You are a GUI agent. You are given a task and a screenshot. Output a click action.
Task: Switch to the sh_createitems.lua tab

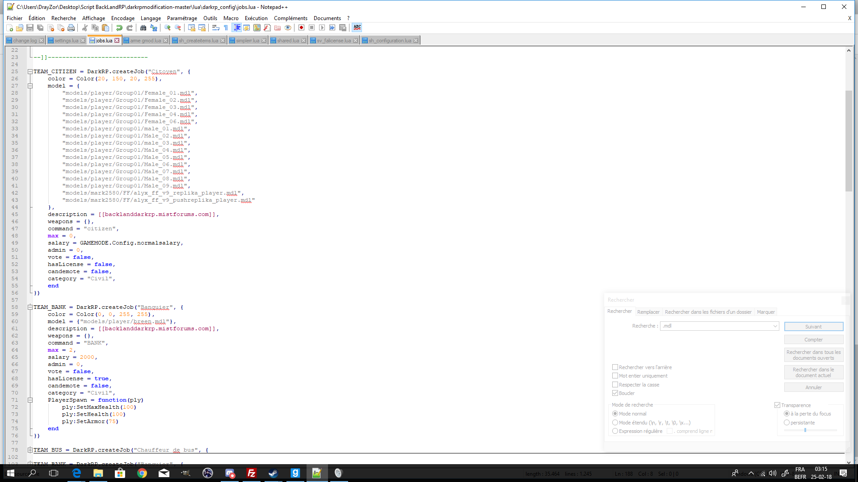198,41
